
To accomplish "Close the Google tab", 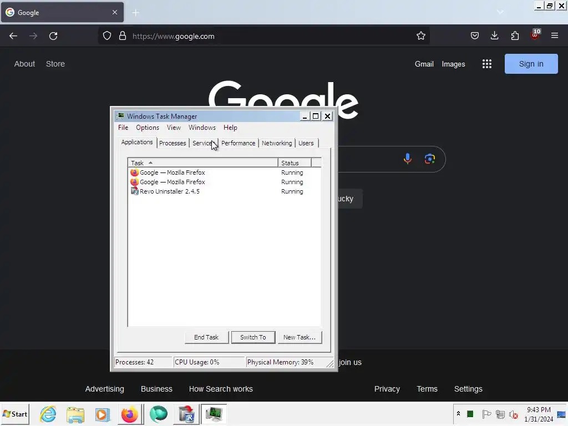I will click(114, 12).
